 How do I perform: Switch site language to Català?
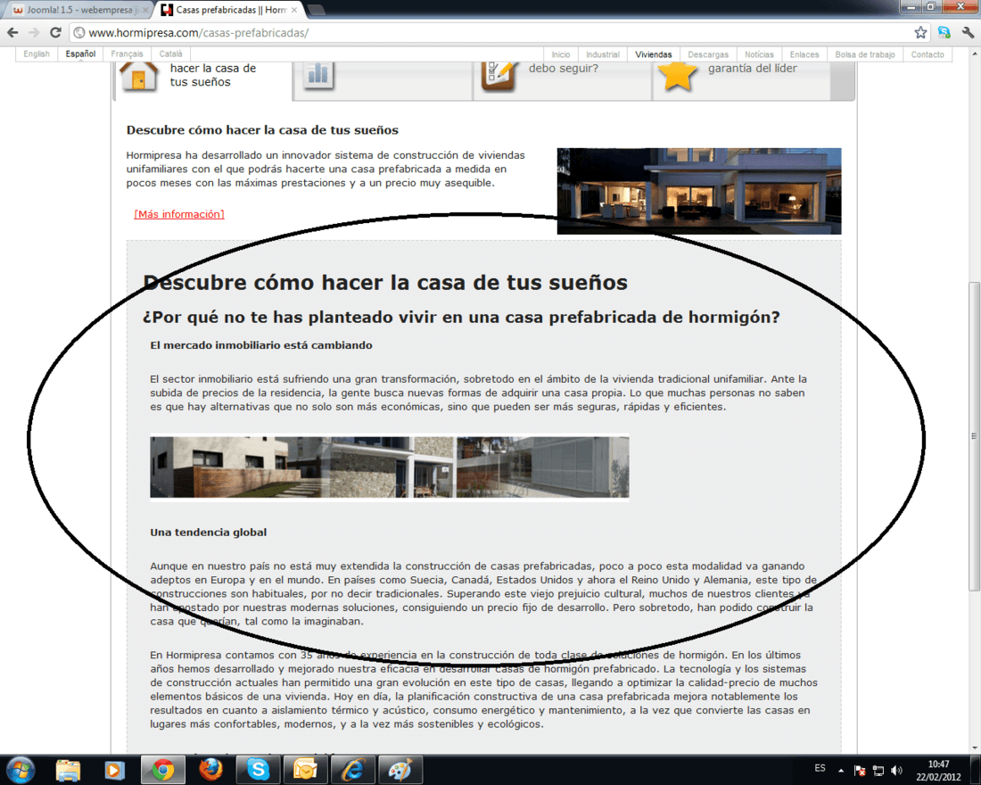(x=171, y=54)
